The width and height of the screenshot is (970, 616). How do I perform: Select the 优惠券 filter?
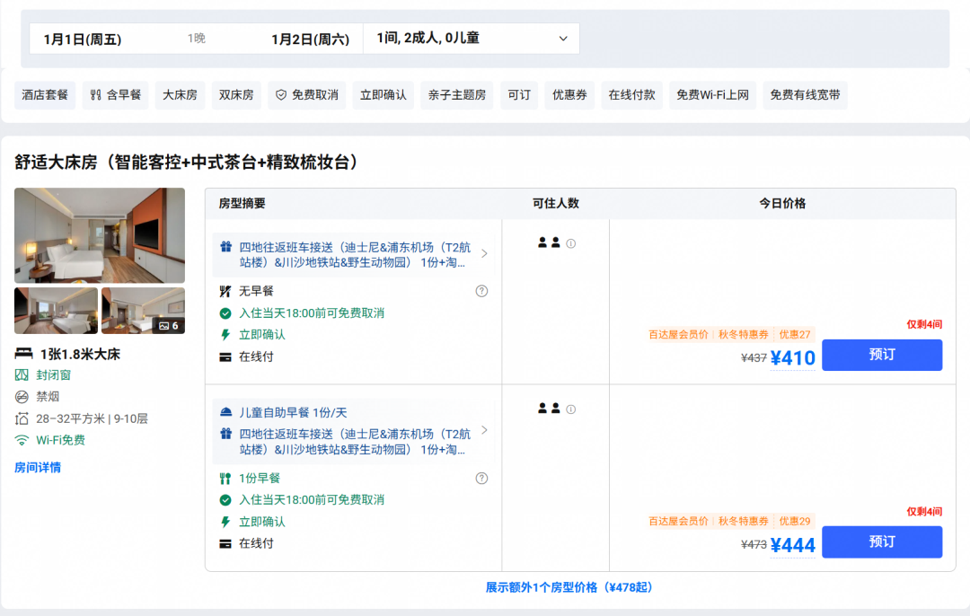569,95
